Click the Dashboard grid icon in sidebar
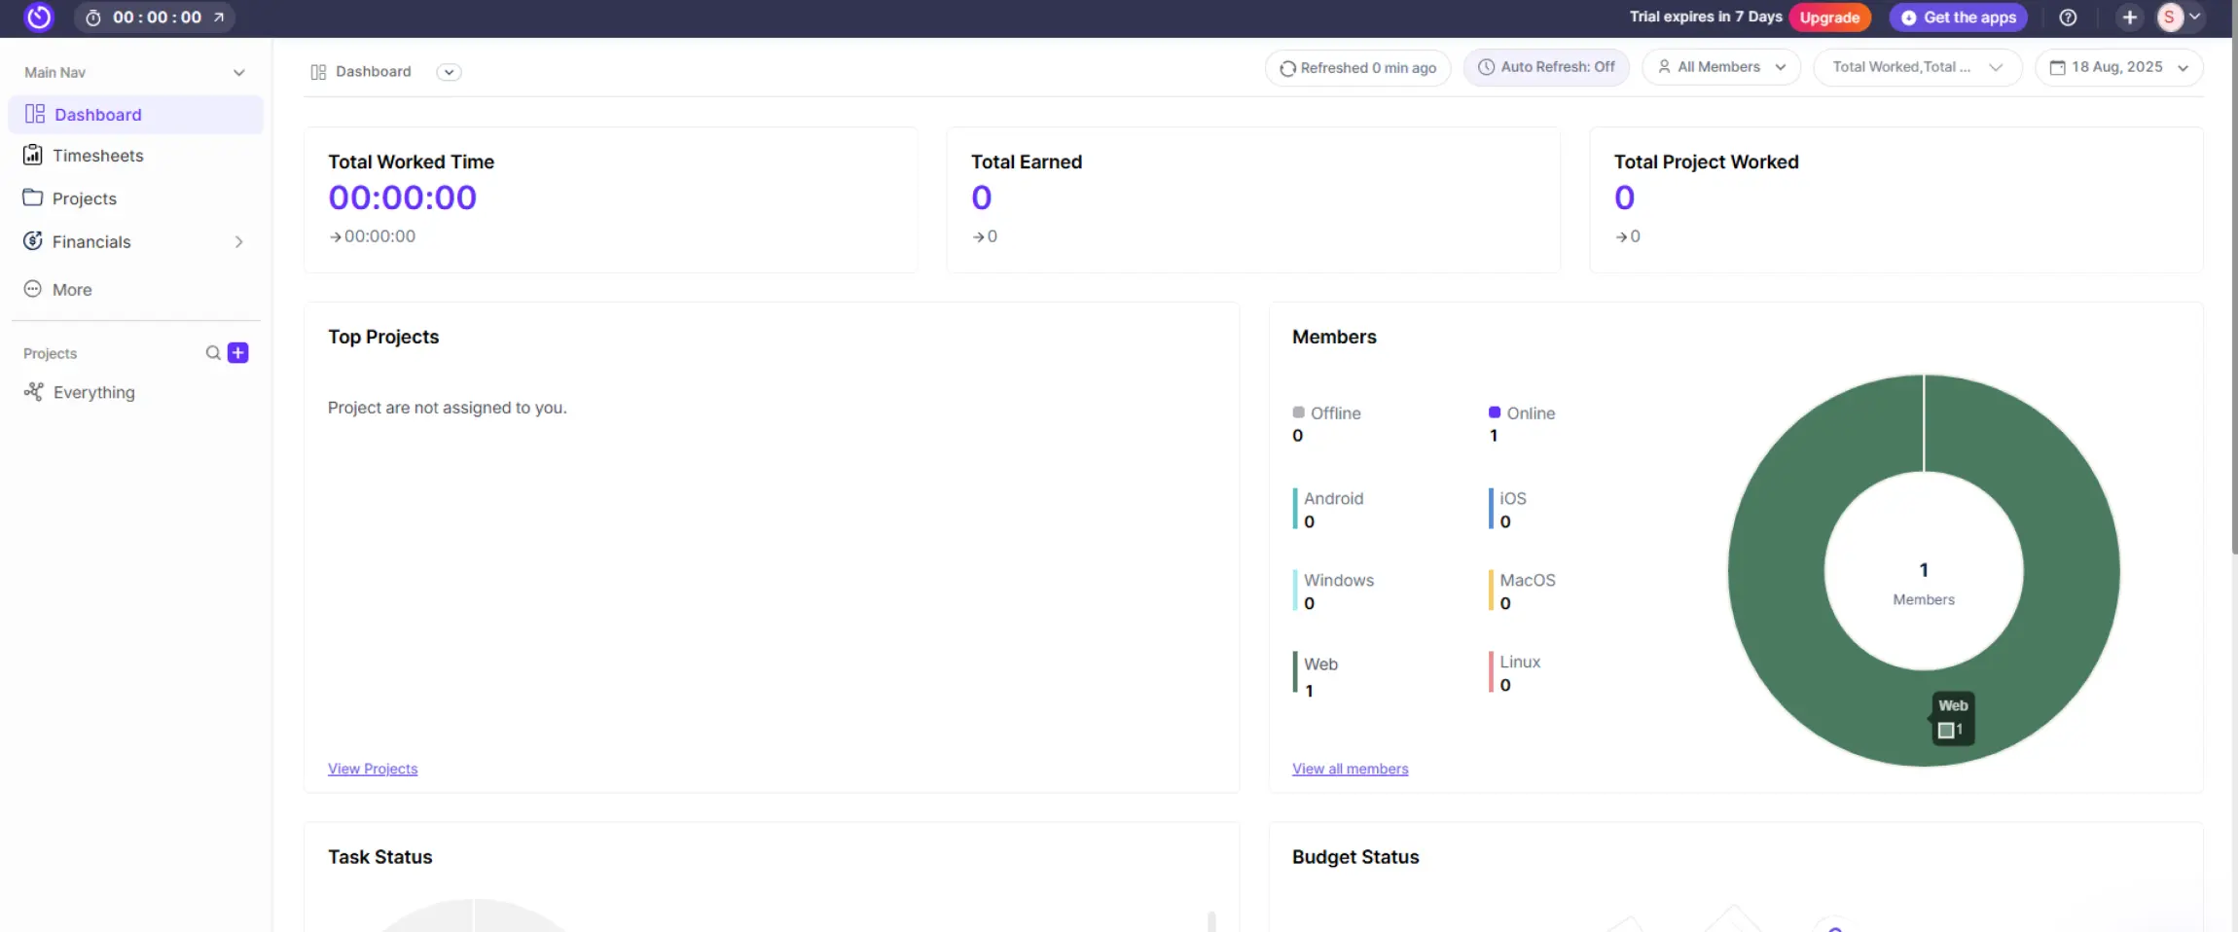The image size is (2238, 932). coord(35,114)
